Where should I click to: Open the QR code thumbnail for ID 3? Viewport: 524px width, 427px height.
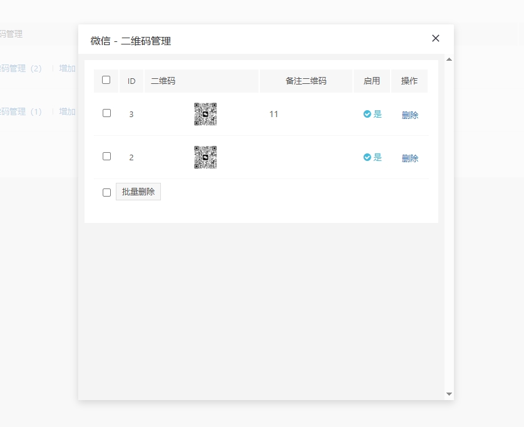pos(205,114)
